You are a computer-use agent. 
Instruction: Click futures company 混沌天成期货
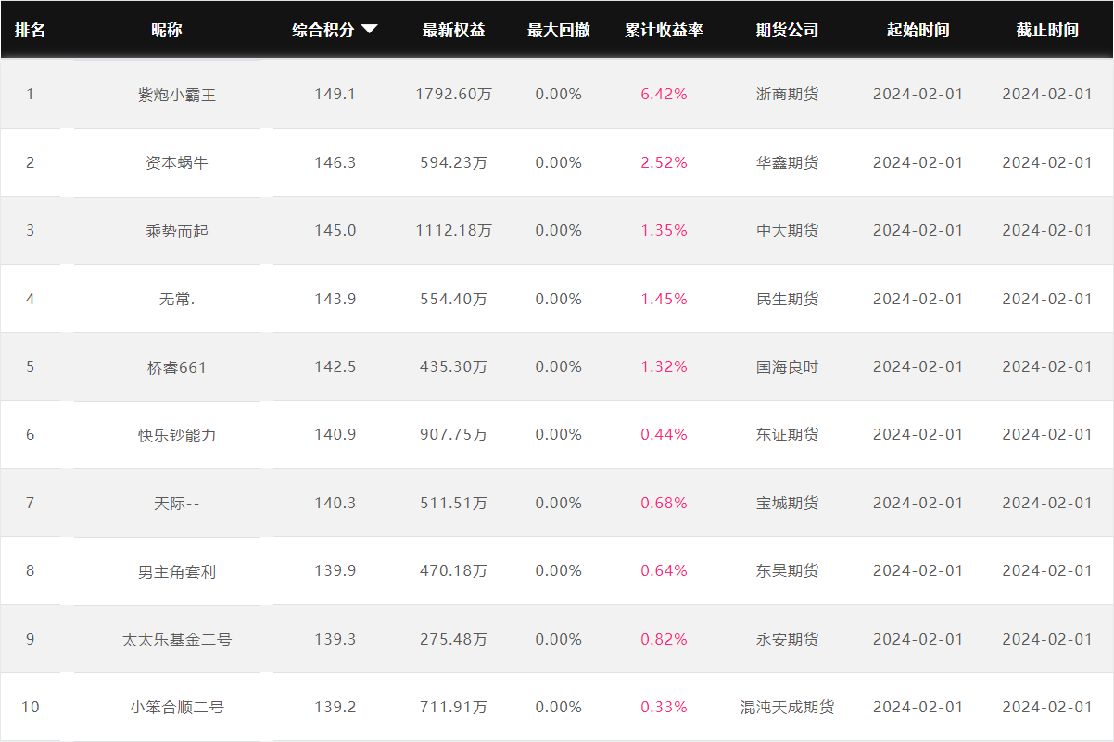[x=788, y=708]
